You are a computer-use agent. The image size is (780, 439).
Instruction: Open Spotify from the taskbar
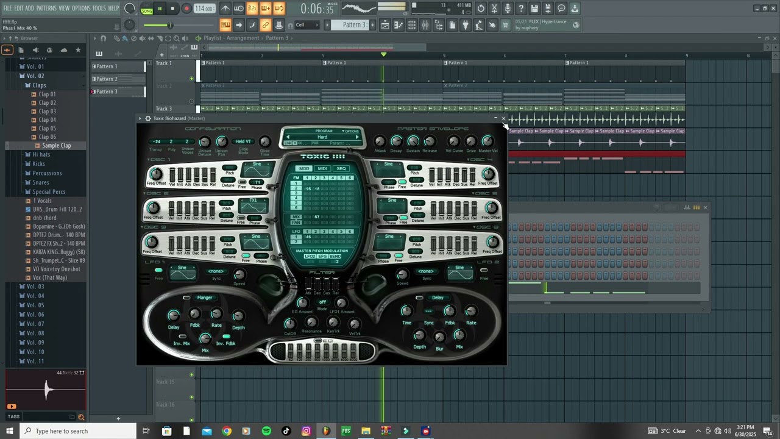[x=266, y=431]
